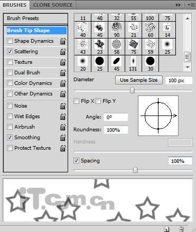Click the brush list scroll down arrow

point(188,67)
